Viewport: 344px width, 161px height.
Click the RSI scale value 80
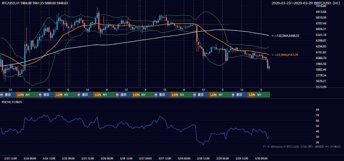click(x=317, y=110)
